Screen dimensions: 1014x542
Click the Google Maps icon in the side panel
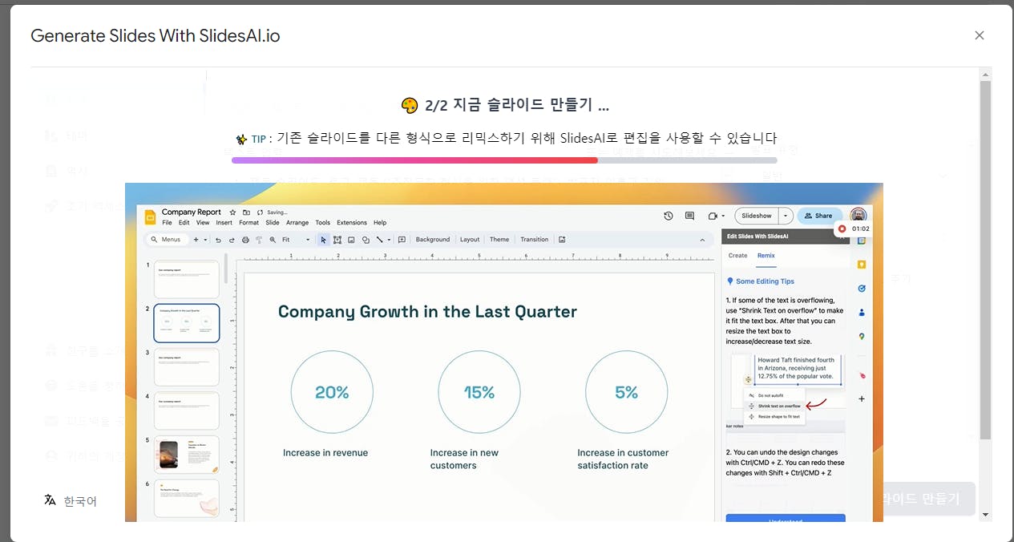[862, 337]
